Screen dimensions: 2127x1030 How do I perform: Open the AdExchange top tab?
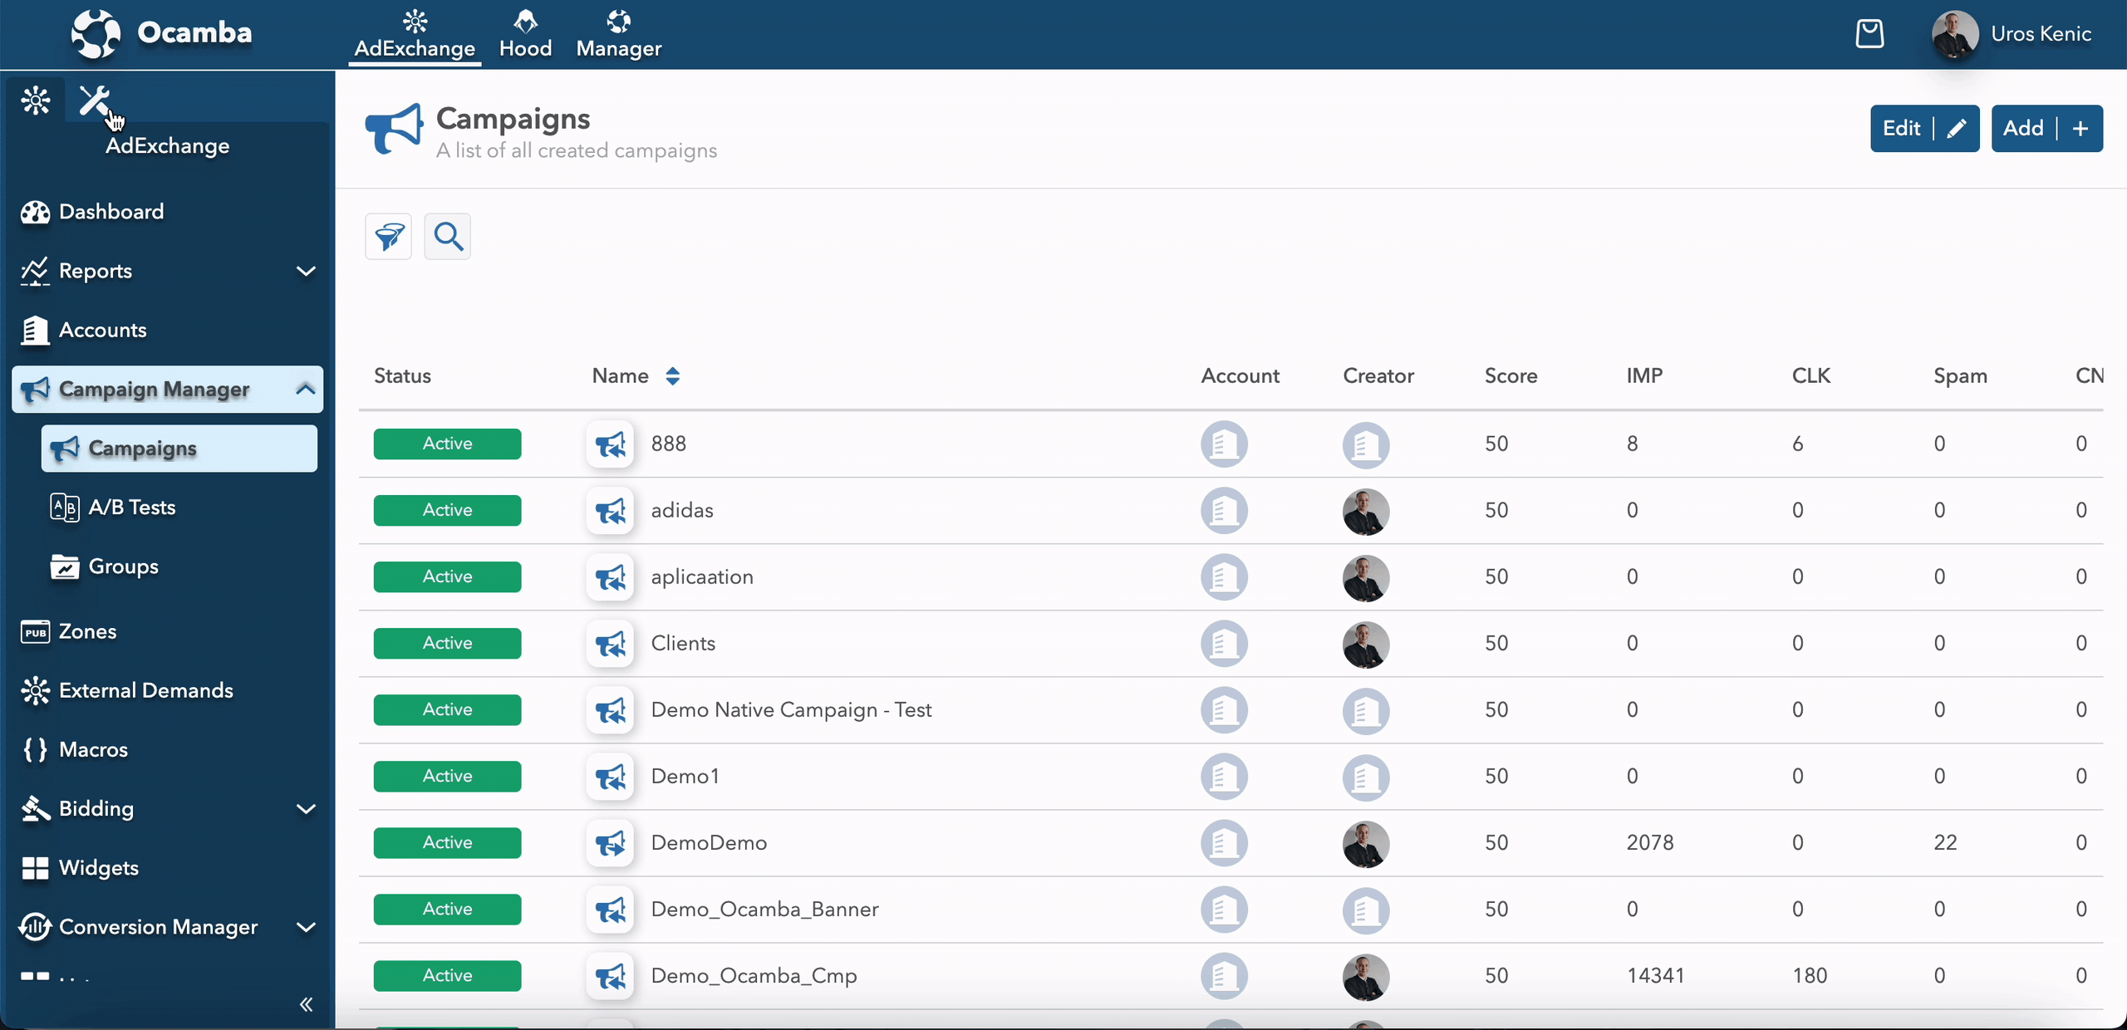coord(415,34)
